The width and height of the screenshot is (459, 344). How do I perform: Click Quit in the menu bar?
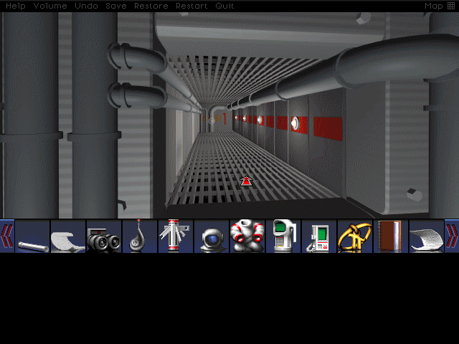click(x=224, y=6)
